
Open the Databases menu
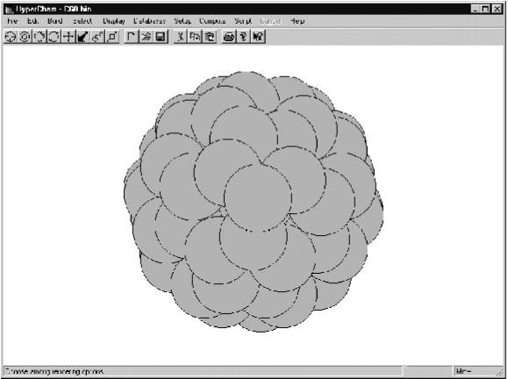[149, 21]
